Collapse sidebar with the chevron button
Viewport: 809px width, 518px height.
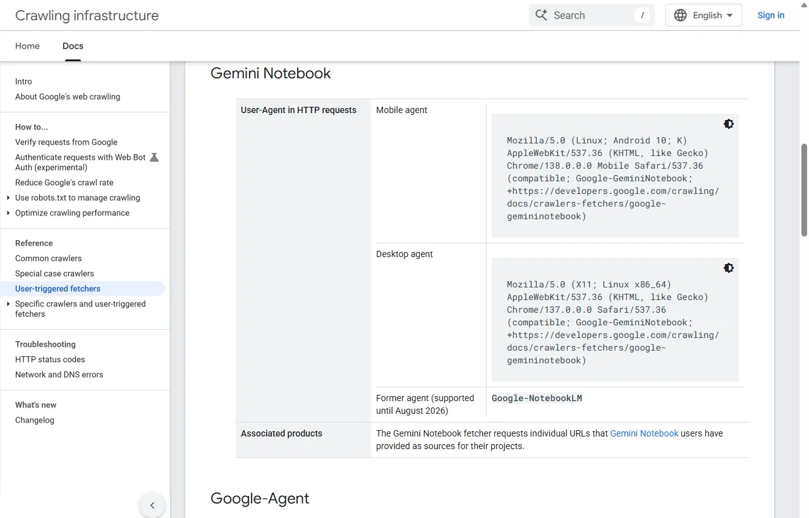click(x=152, y=505)
